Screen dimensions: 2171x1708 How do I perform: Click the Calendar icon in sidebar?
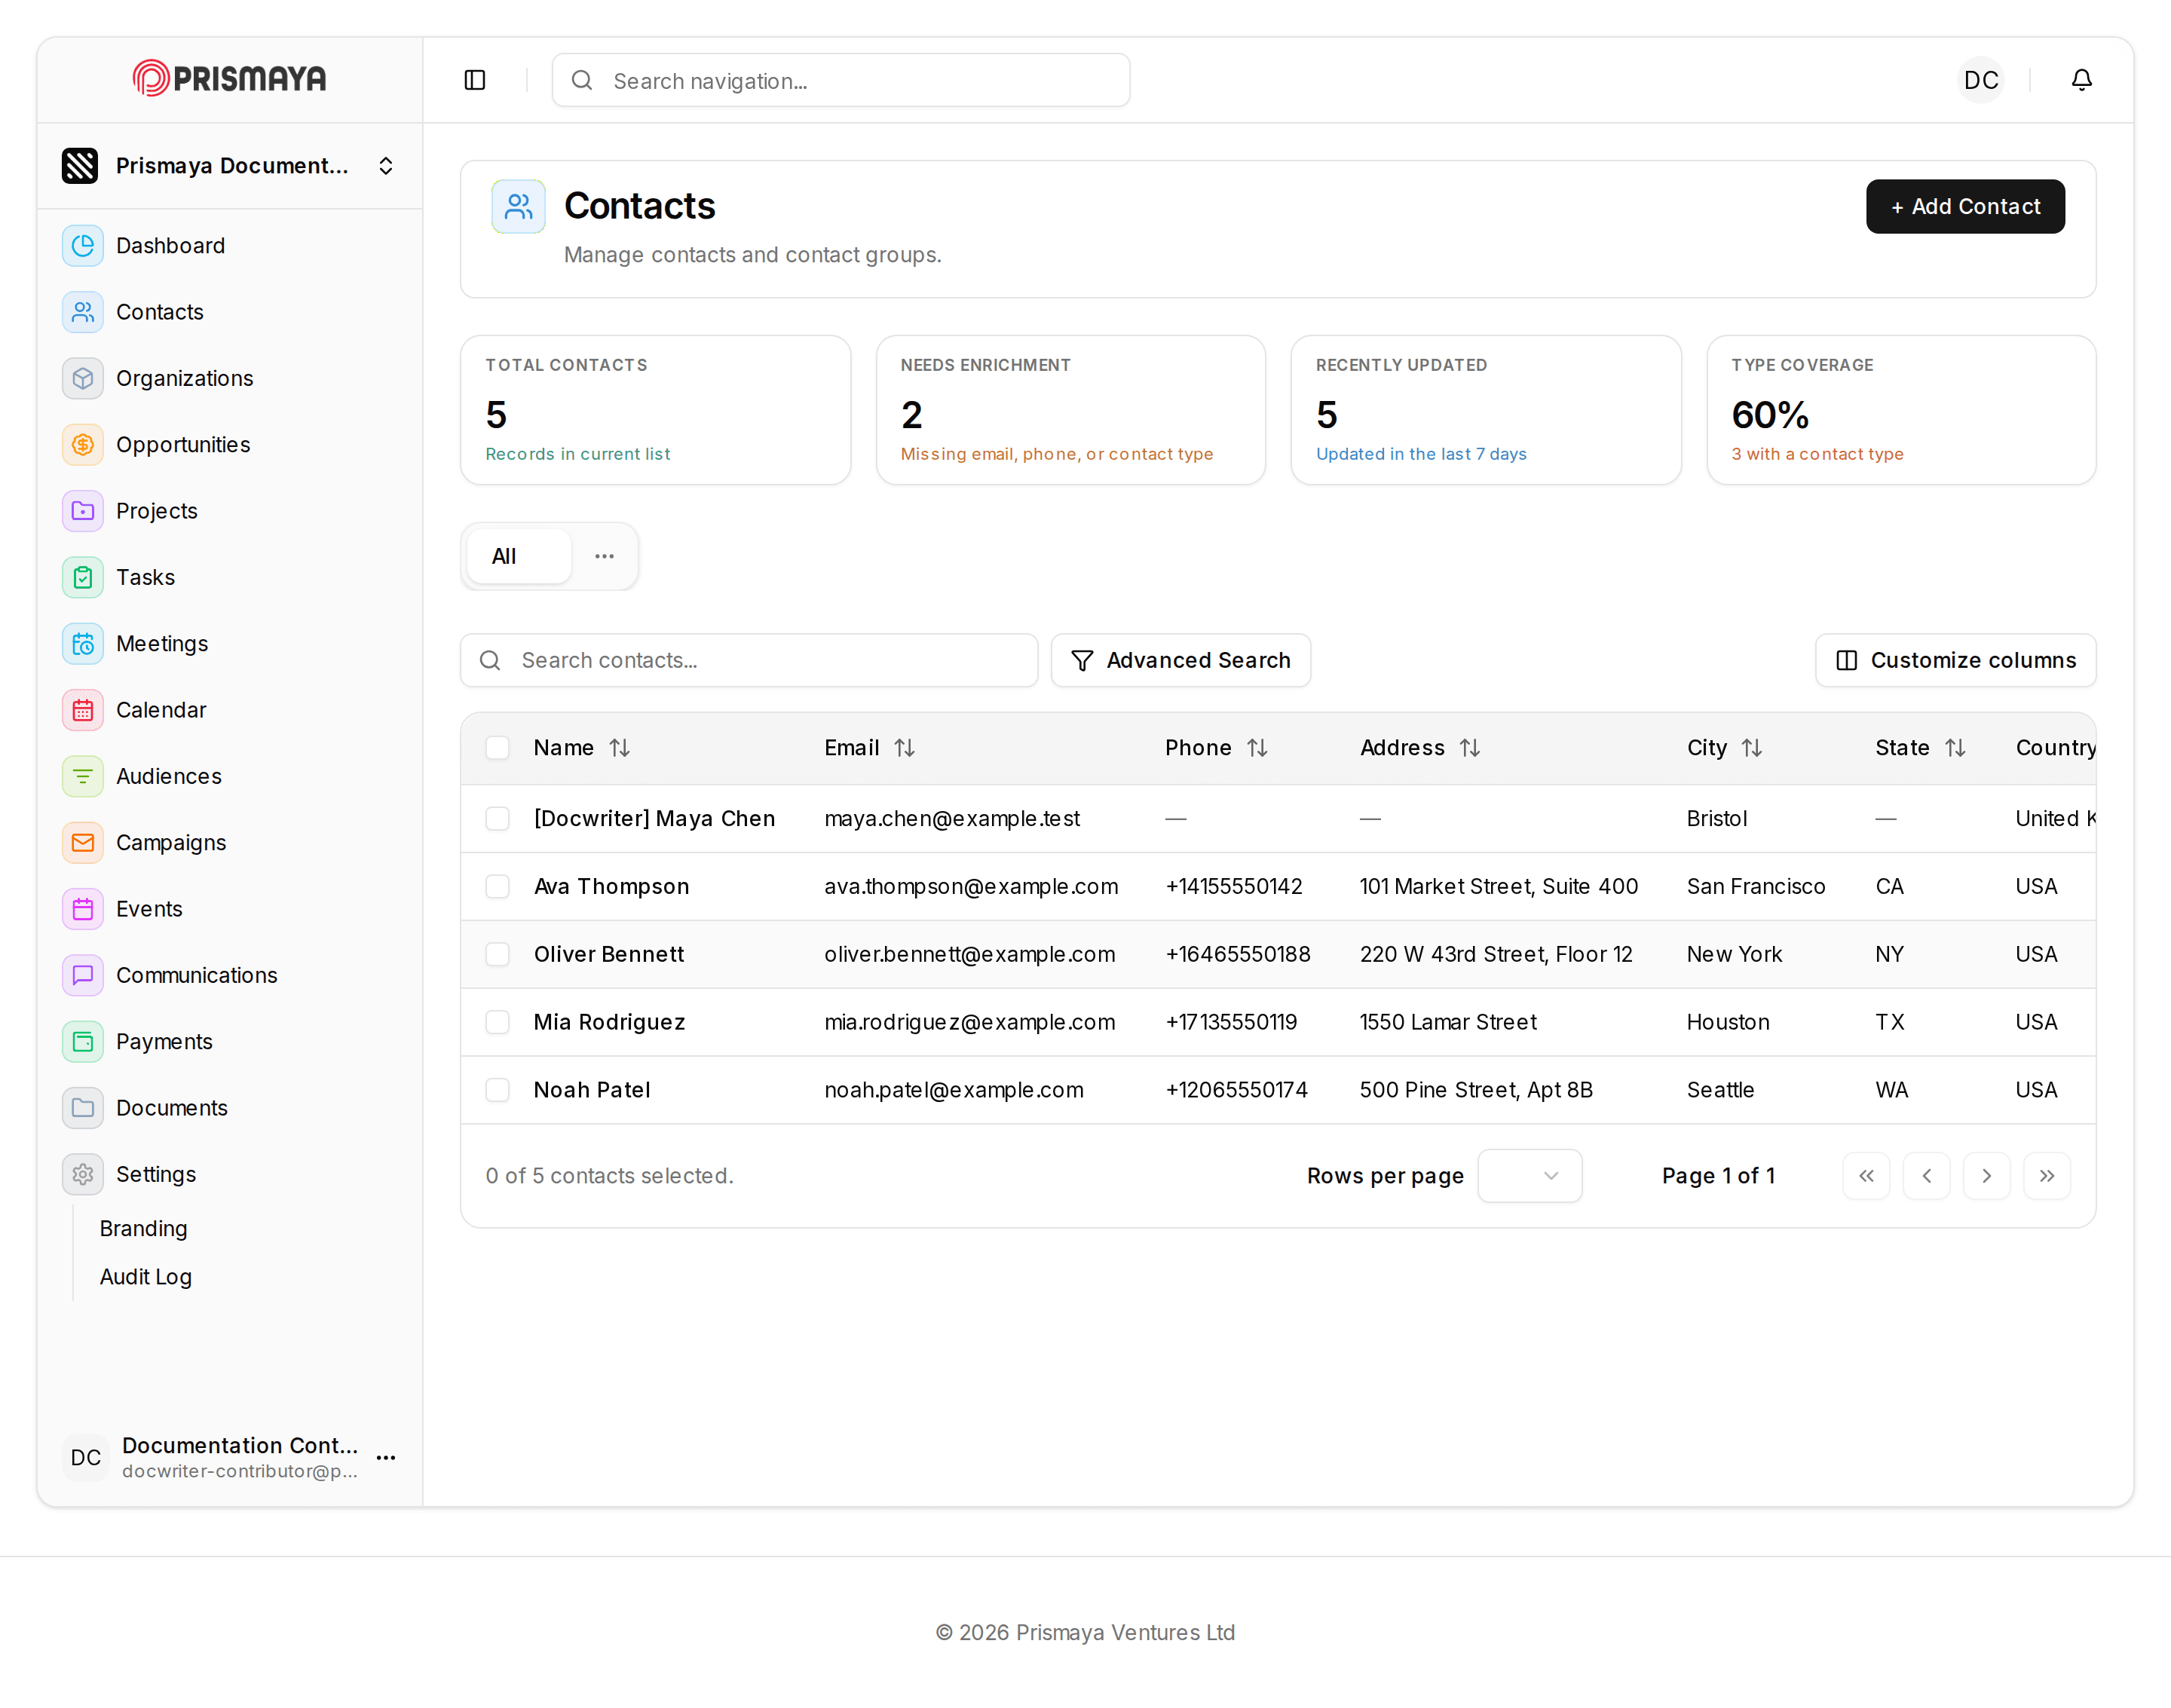[x=83, y=710]
